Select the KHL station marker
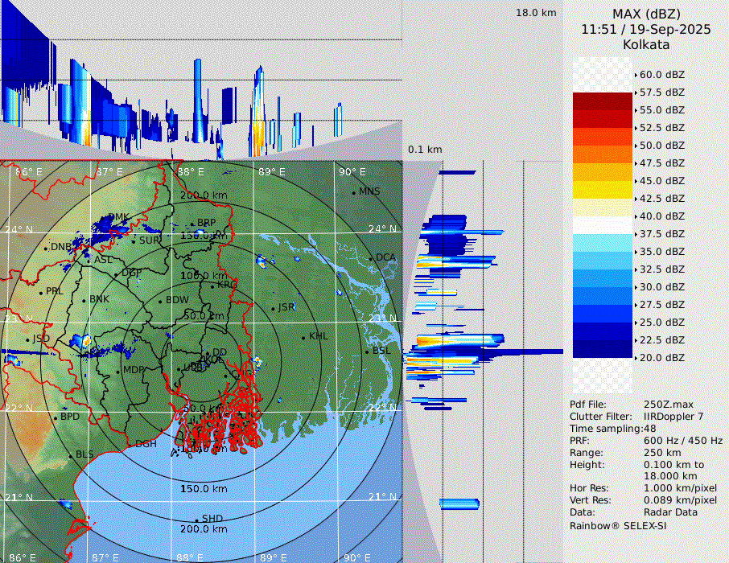 [304, 337]
